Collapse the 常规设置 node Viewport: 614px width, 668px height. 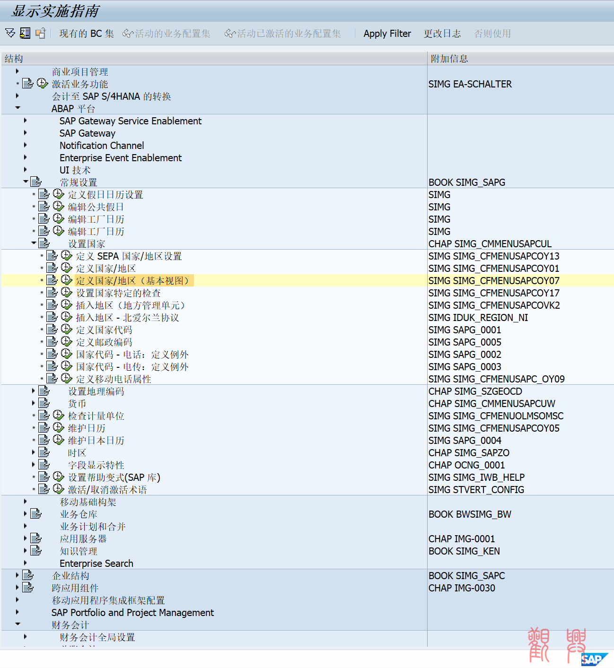[26, 182]
